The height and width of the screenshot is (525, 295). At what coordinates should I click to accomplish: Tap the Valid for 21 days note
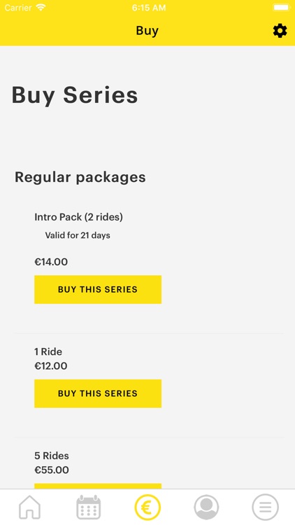(78, 235)
